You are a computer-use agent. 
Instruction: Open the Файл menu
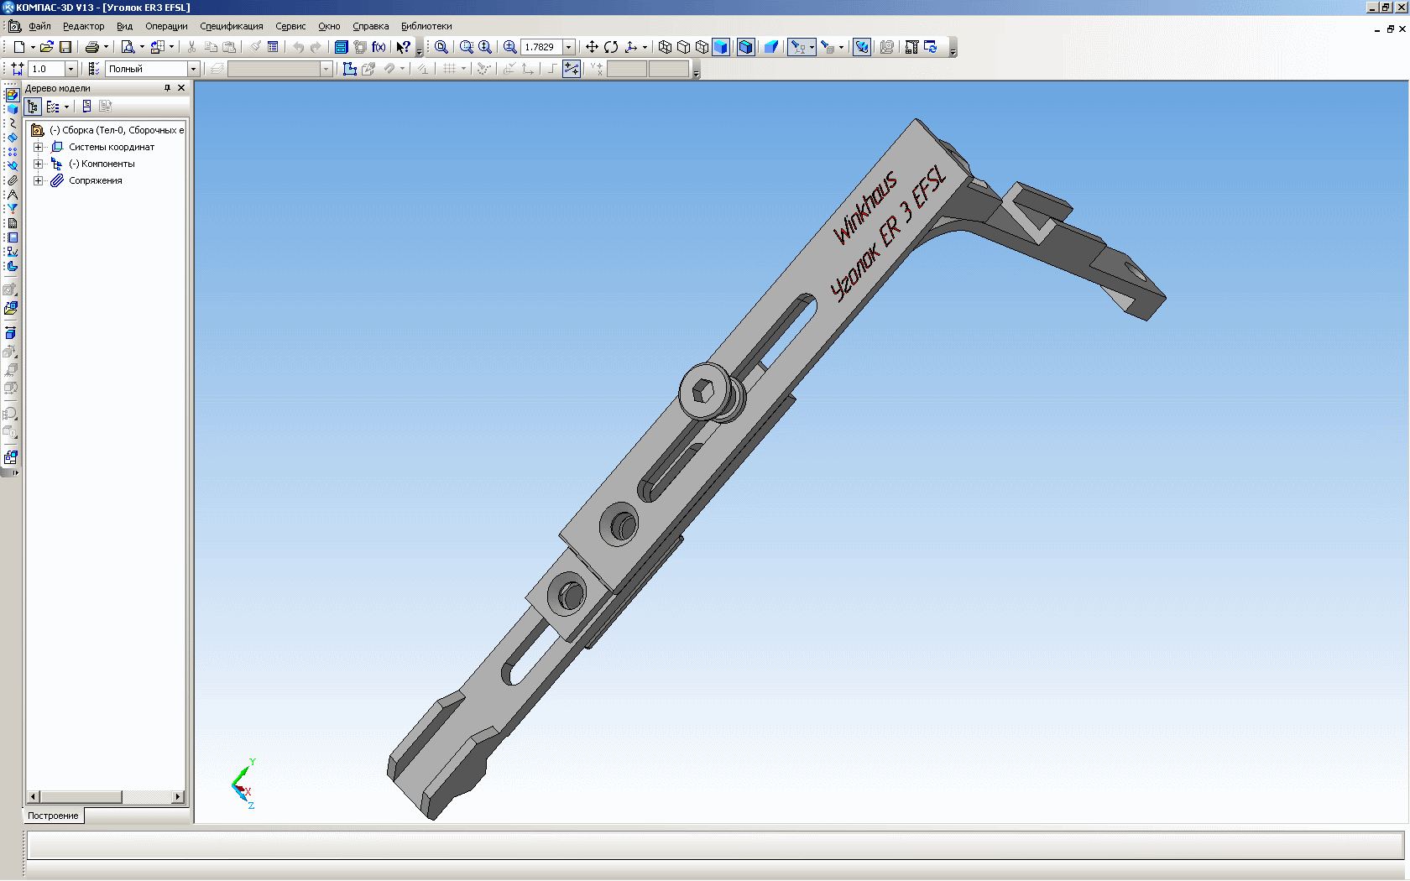point(39,26)
